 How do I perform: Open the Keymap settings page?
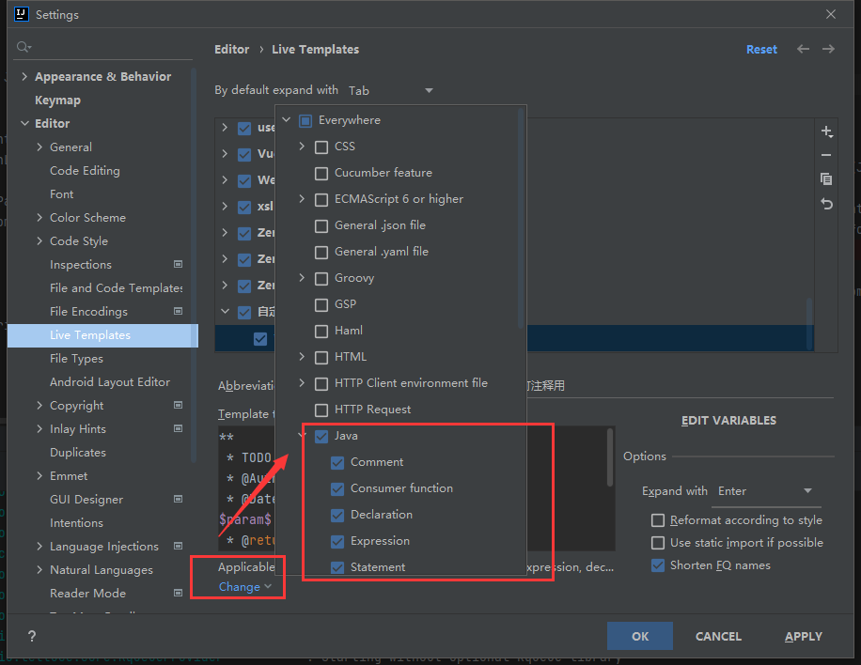(x=57, y=101)
